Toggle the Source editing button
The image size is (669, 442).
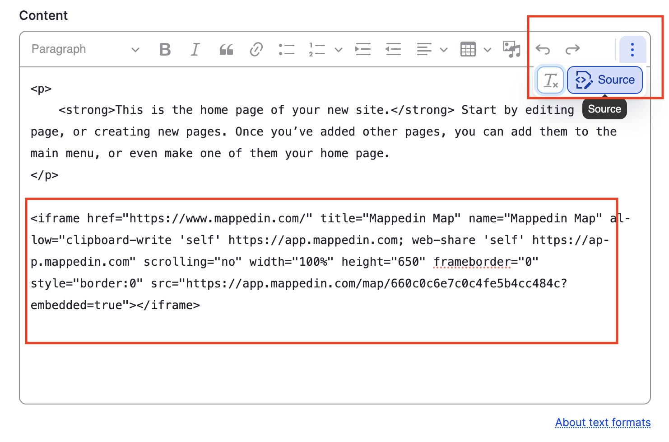605,80
